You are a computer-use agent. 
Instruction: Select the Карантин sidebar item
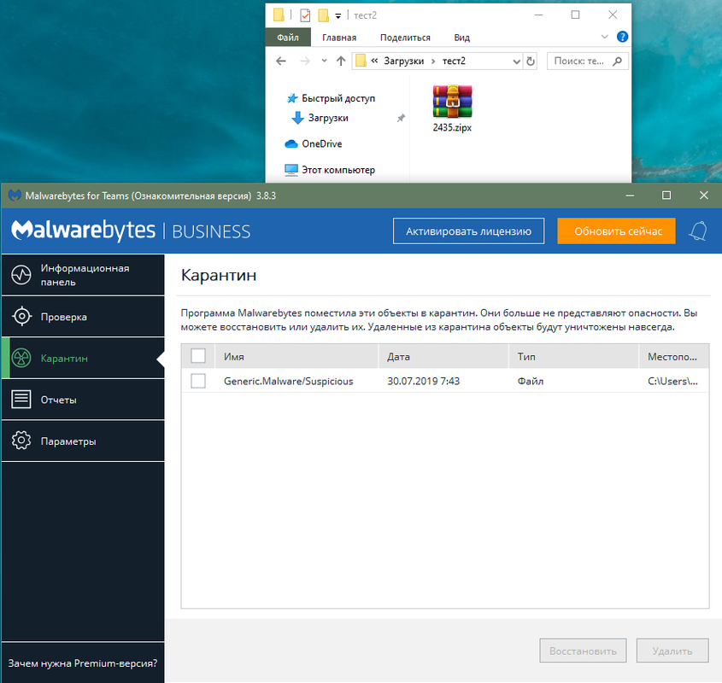[83, 358]
